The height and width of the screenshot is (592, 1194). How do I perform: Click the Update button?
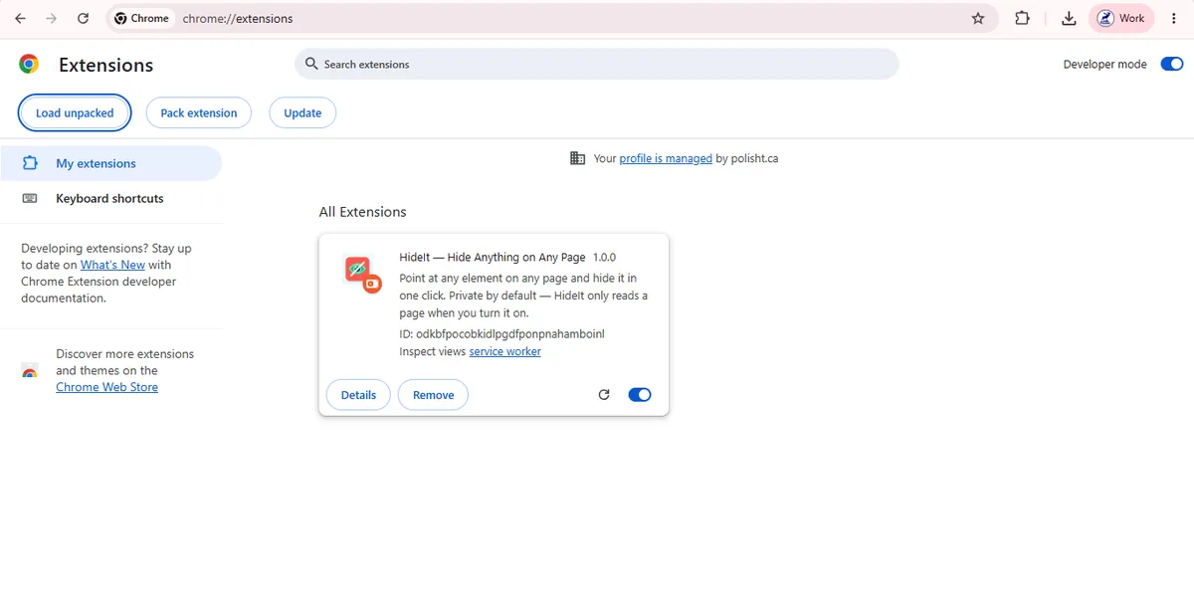[x=302, y=112]
